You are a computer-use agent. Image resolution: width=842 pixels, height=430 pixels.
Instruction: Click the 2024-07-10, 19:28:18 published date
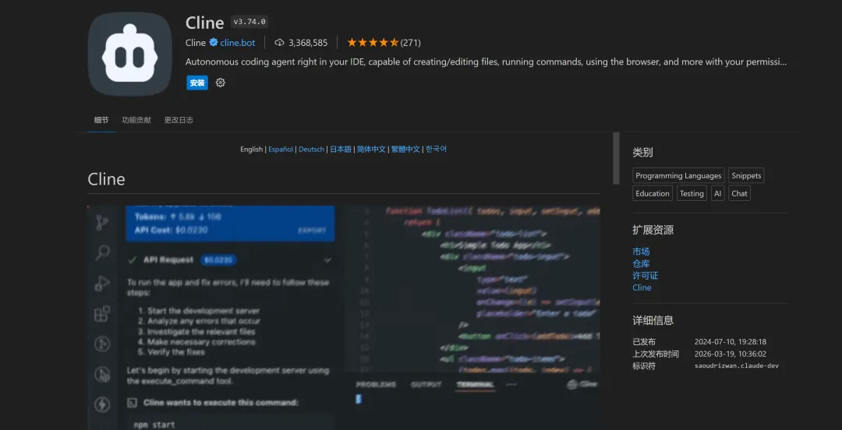click(731, 342)
